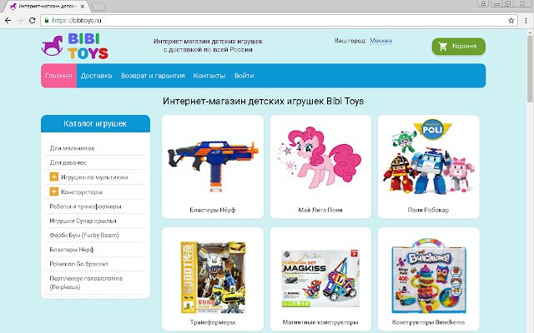Screen dimensions: 534x333
Task: Go to Контакты page
Action: point(209,76)
